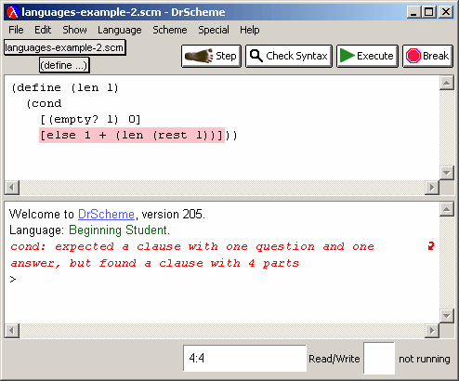Minimize the DrScheme window

413,12
